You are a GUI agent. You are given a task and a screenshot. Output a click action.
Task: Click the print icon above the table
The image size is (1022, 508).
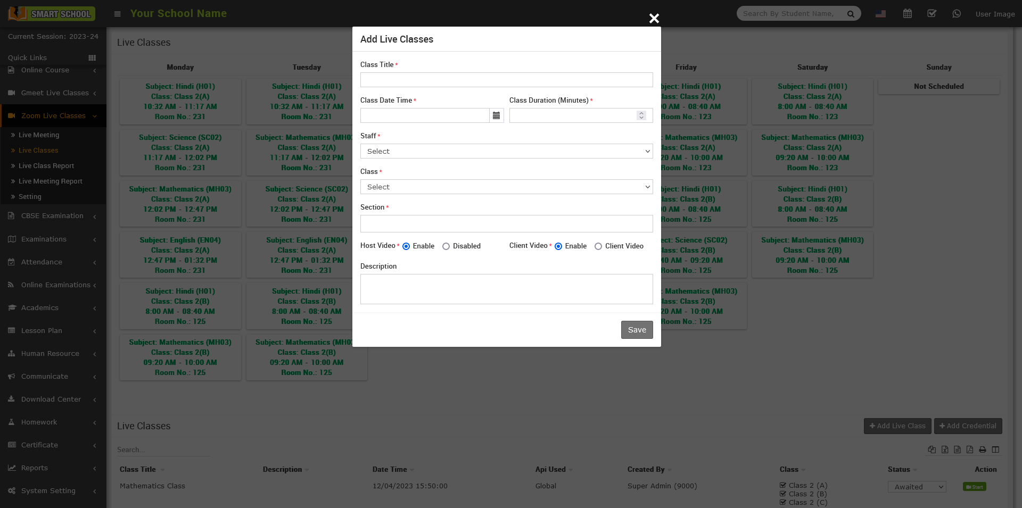(x=983, y=449)
